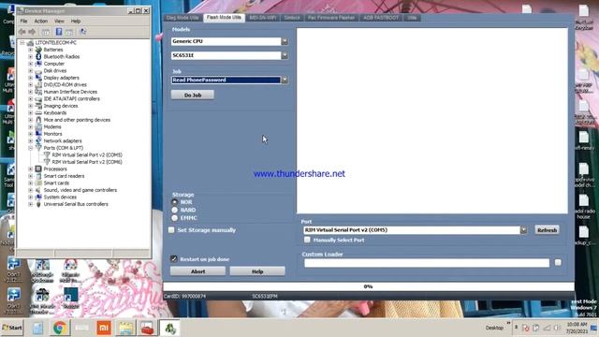Select Imaging devices icon in tree

38,106
